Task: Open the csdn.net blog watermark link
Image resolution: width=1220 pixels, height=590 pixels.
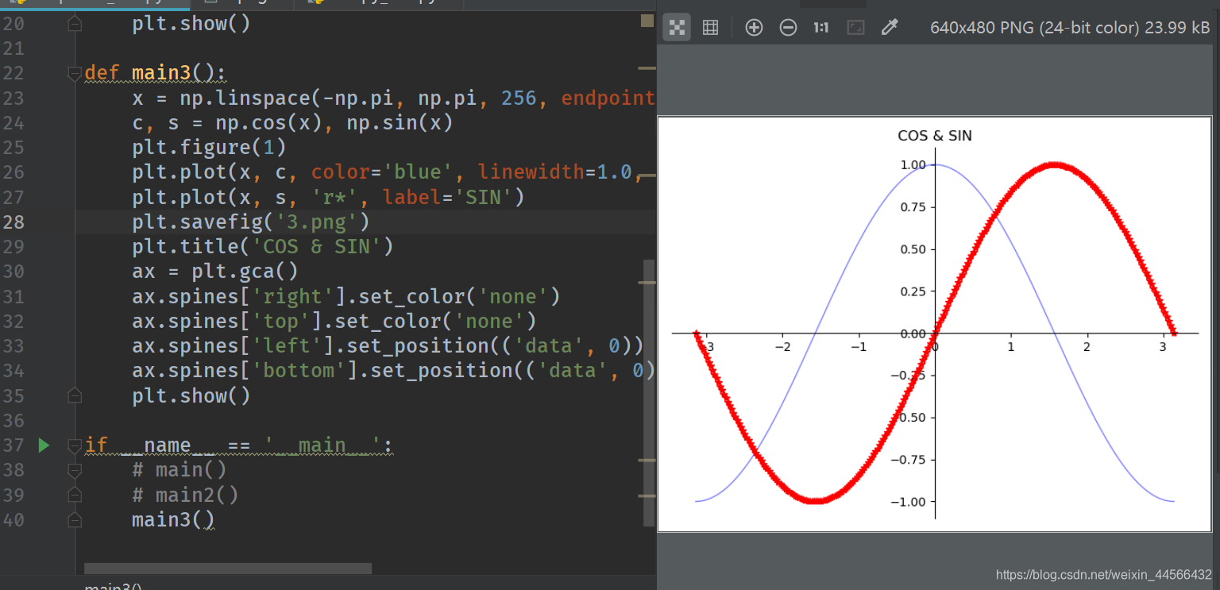Action: pyautogui.click(x=1104, y=573)
